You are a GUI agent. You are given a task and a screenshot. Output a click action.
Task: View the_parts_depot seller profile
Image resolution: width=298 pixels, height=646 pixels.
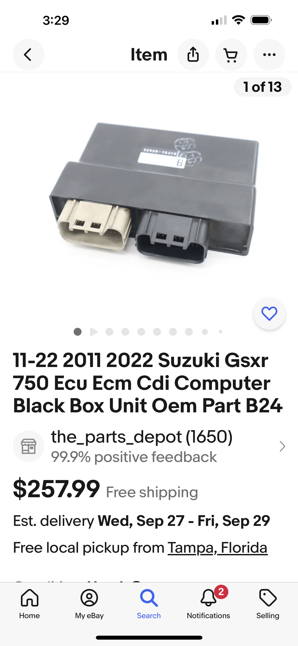pyautogui.click(x=142, y=437)
